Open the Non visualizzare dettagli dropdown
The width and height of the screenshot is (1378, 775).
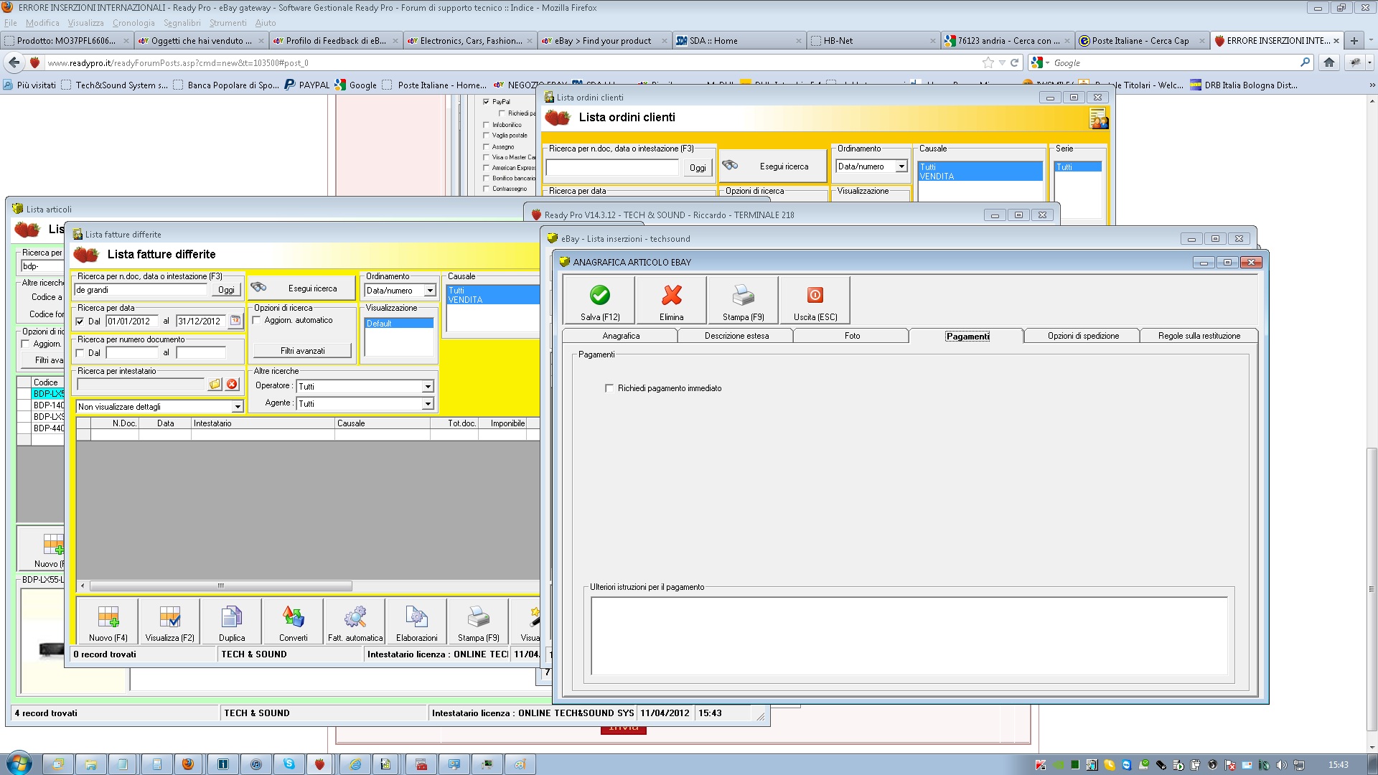(238, 407)
